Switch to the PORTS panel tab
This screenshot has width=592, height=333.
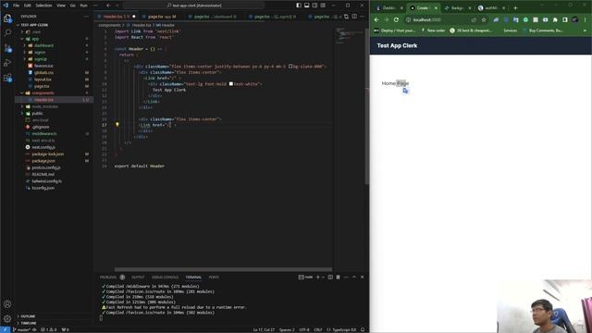[214, 277]
